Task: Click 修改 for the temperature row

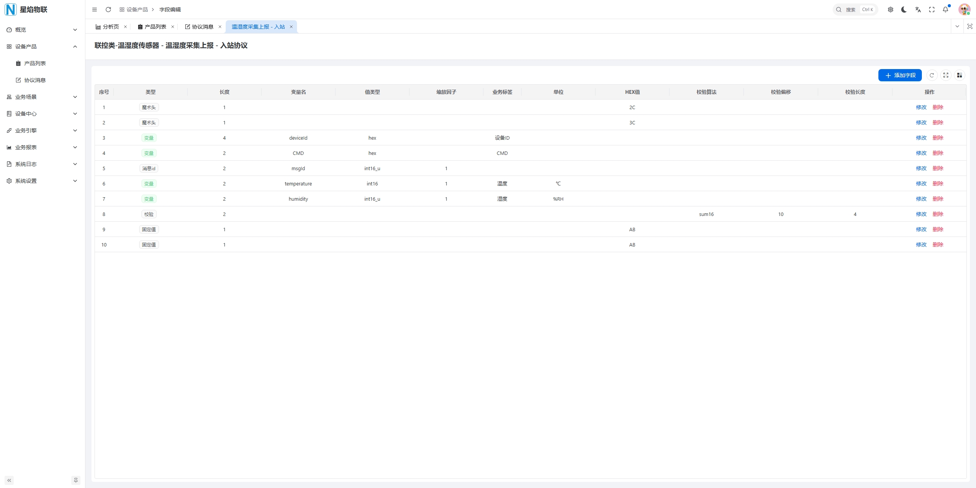Action: [921, 184]
